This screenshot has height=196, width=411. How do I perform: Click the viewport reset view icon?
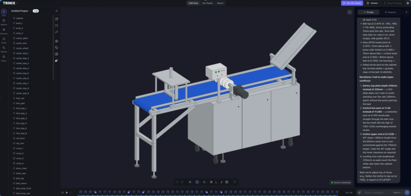[349, 12]
